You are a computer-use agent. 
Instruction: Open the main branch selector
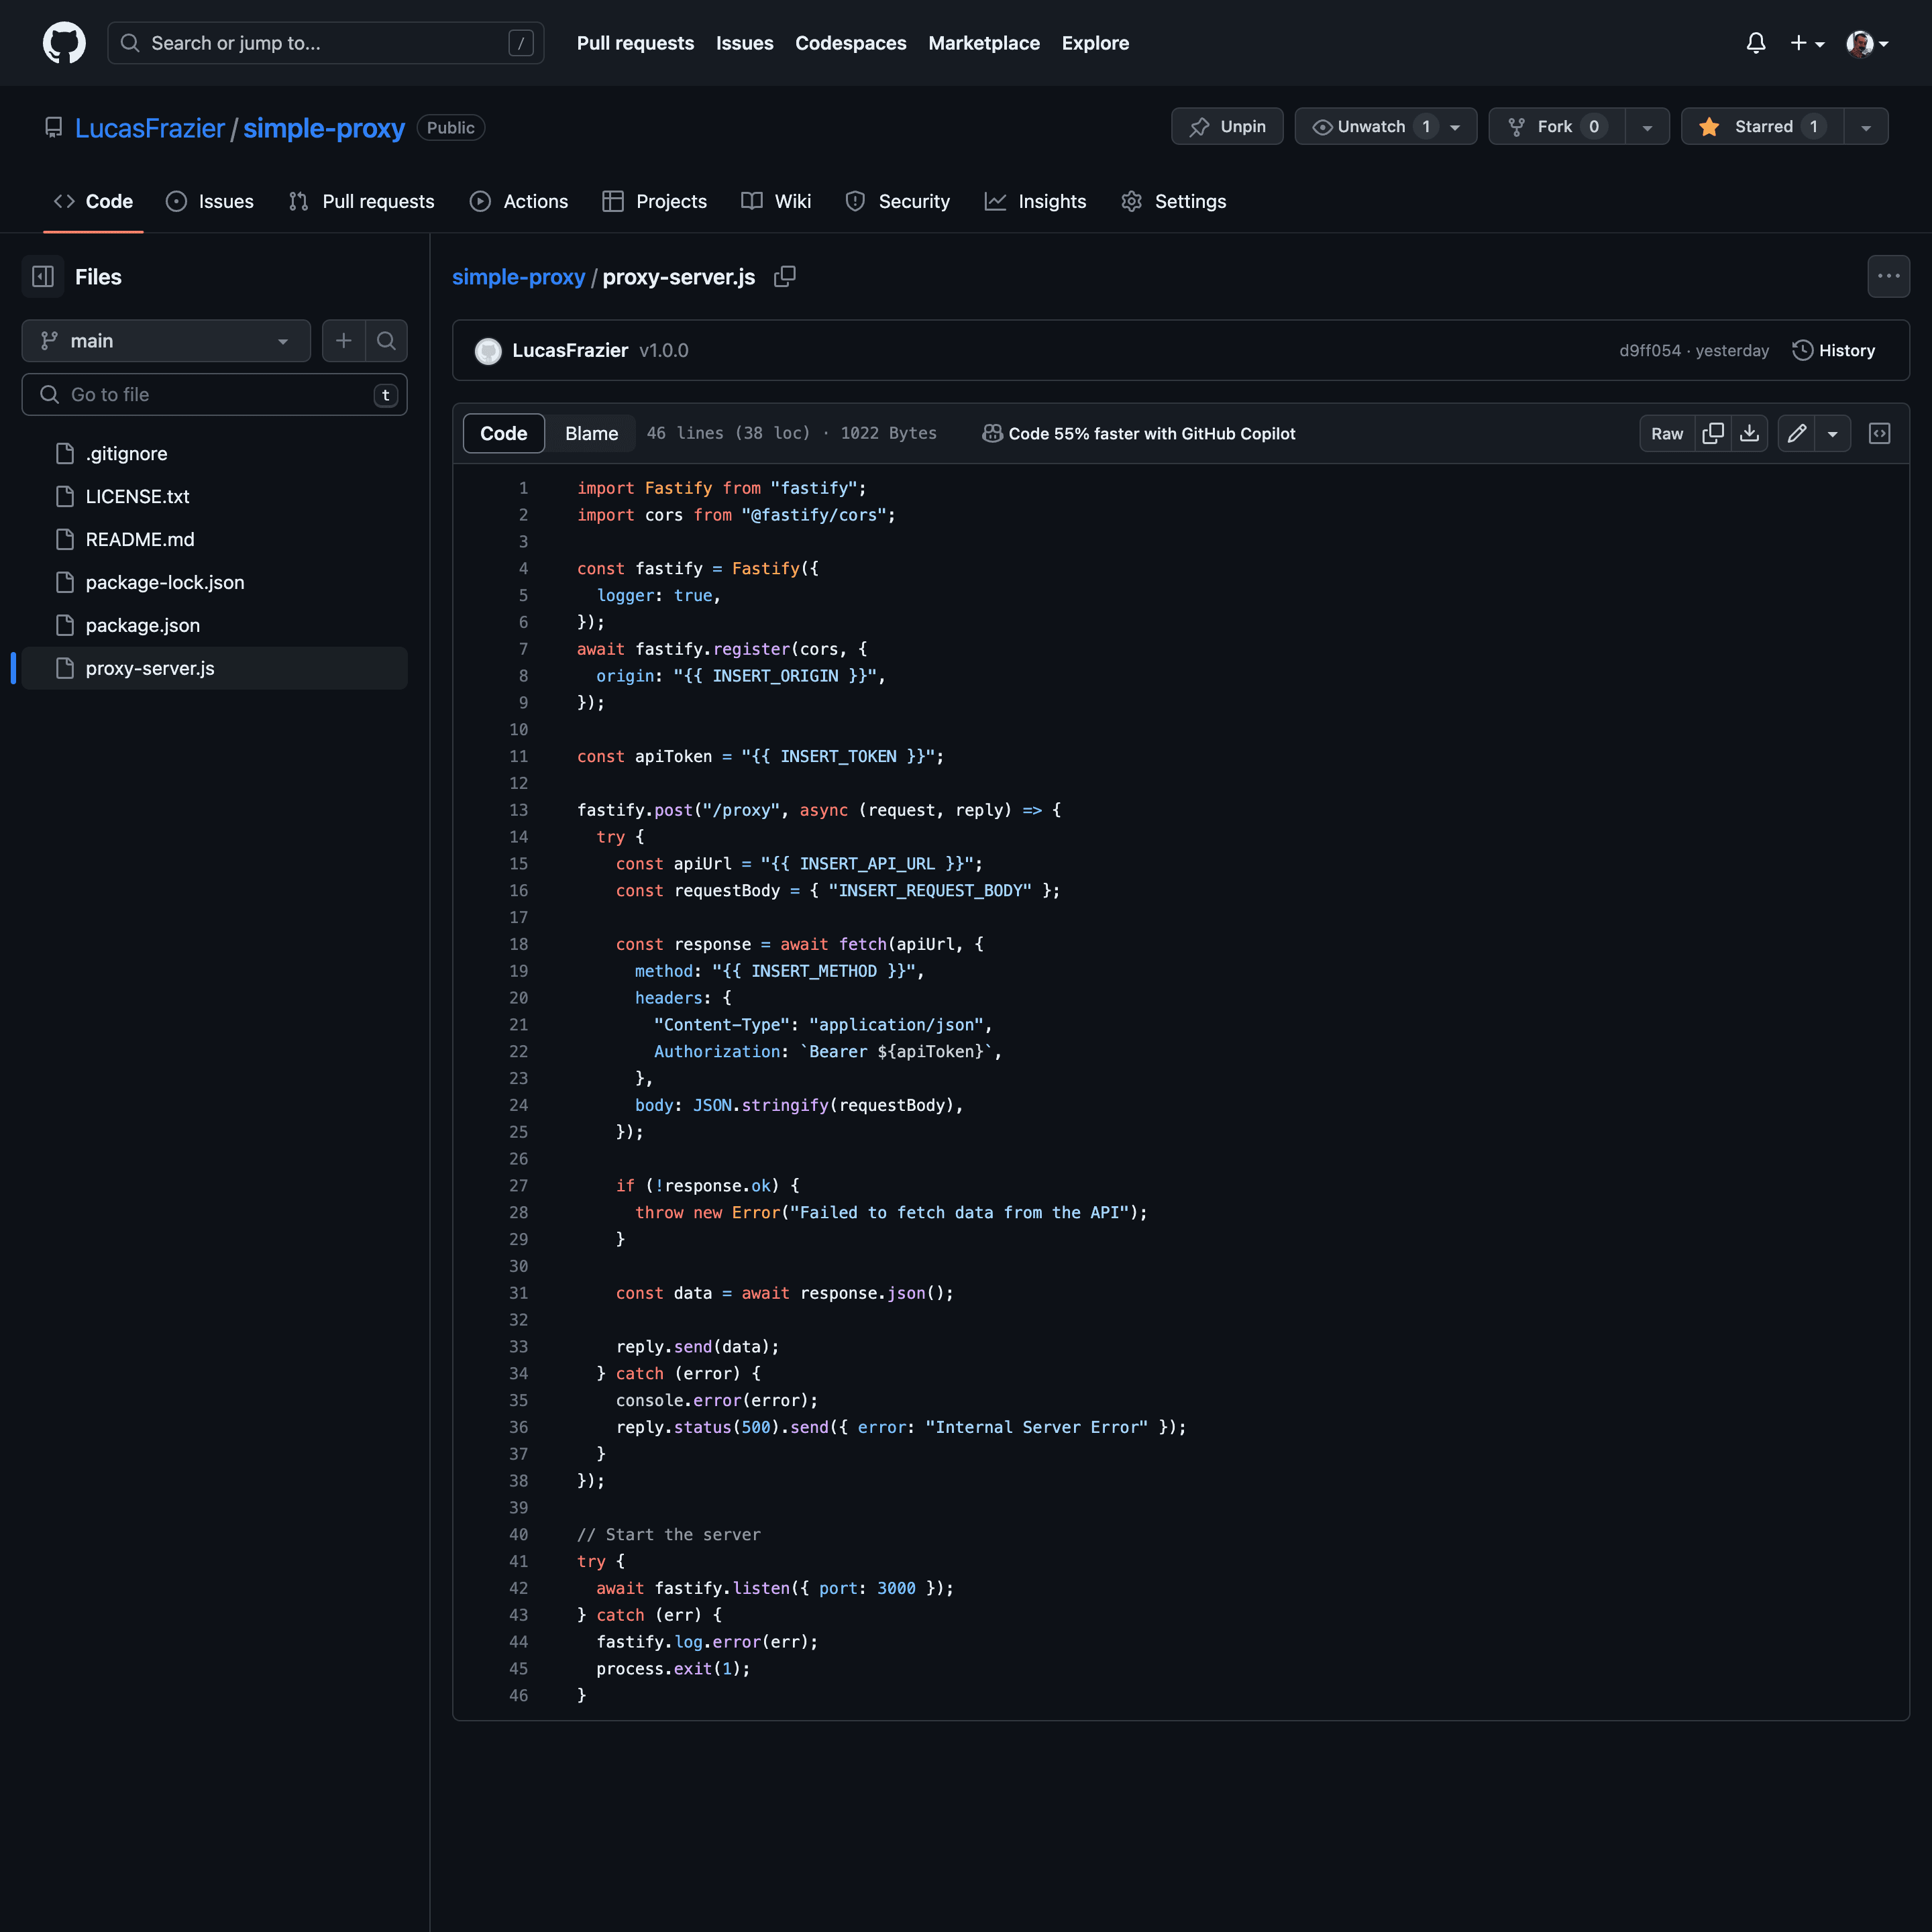pos(165,340)
